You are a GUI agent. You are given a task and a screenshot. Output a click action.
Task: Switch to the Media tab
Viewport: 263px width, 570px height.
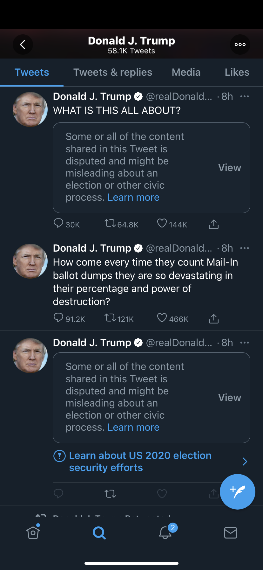coord(186,73)
